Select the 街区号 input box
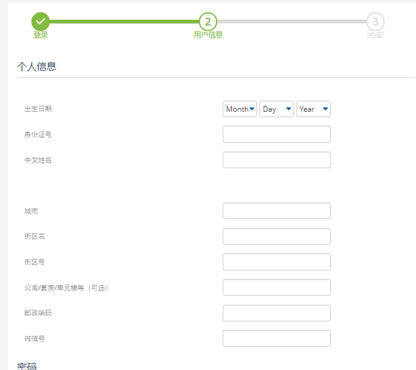This screenshot has height=370, width=416. coord(276,262)
